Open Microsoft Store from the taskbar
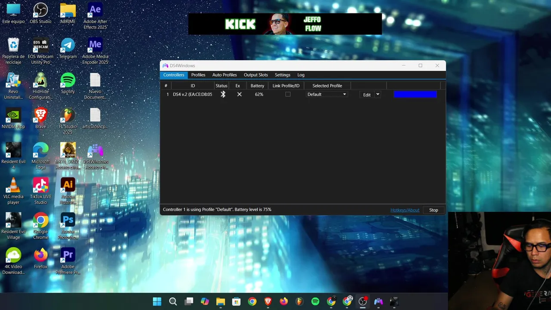Viewport: 551px width, 310px height. click(x=236, y=301)
